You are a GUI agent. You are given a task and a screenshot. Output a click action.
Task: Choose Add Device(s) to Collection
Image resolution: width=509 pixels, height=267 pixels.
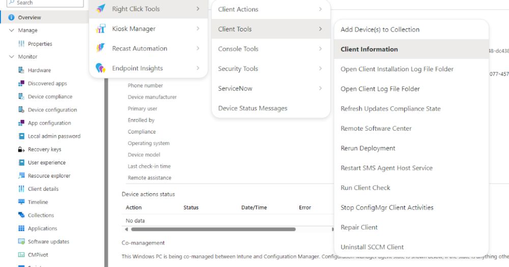pos(411,29)
